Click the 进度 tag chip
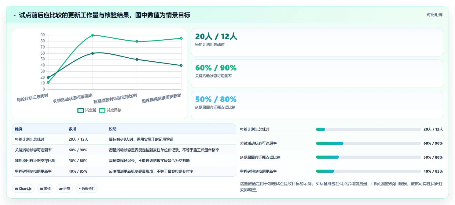Screen dimensions: 455x205 pos(65,189)
